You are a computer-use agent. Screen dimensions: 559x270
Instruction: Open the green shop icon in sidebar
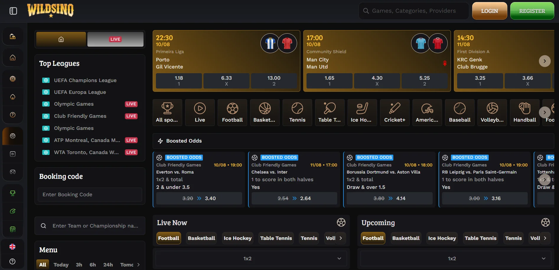pyautogui.click(x=13, y=229)
